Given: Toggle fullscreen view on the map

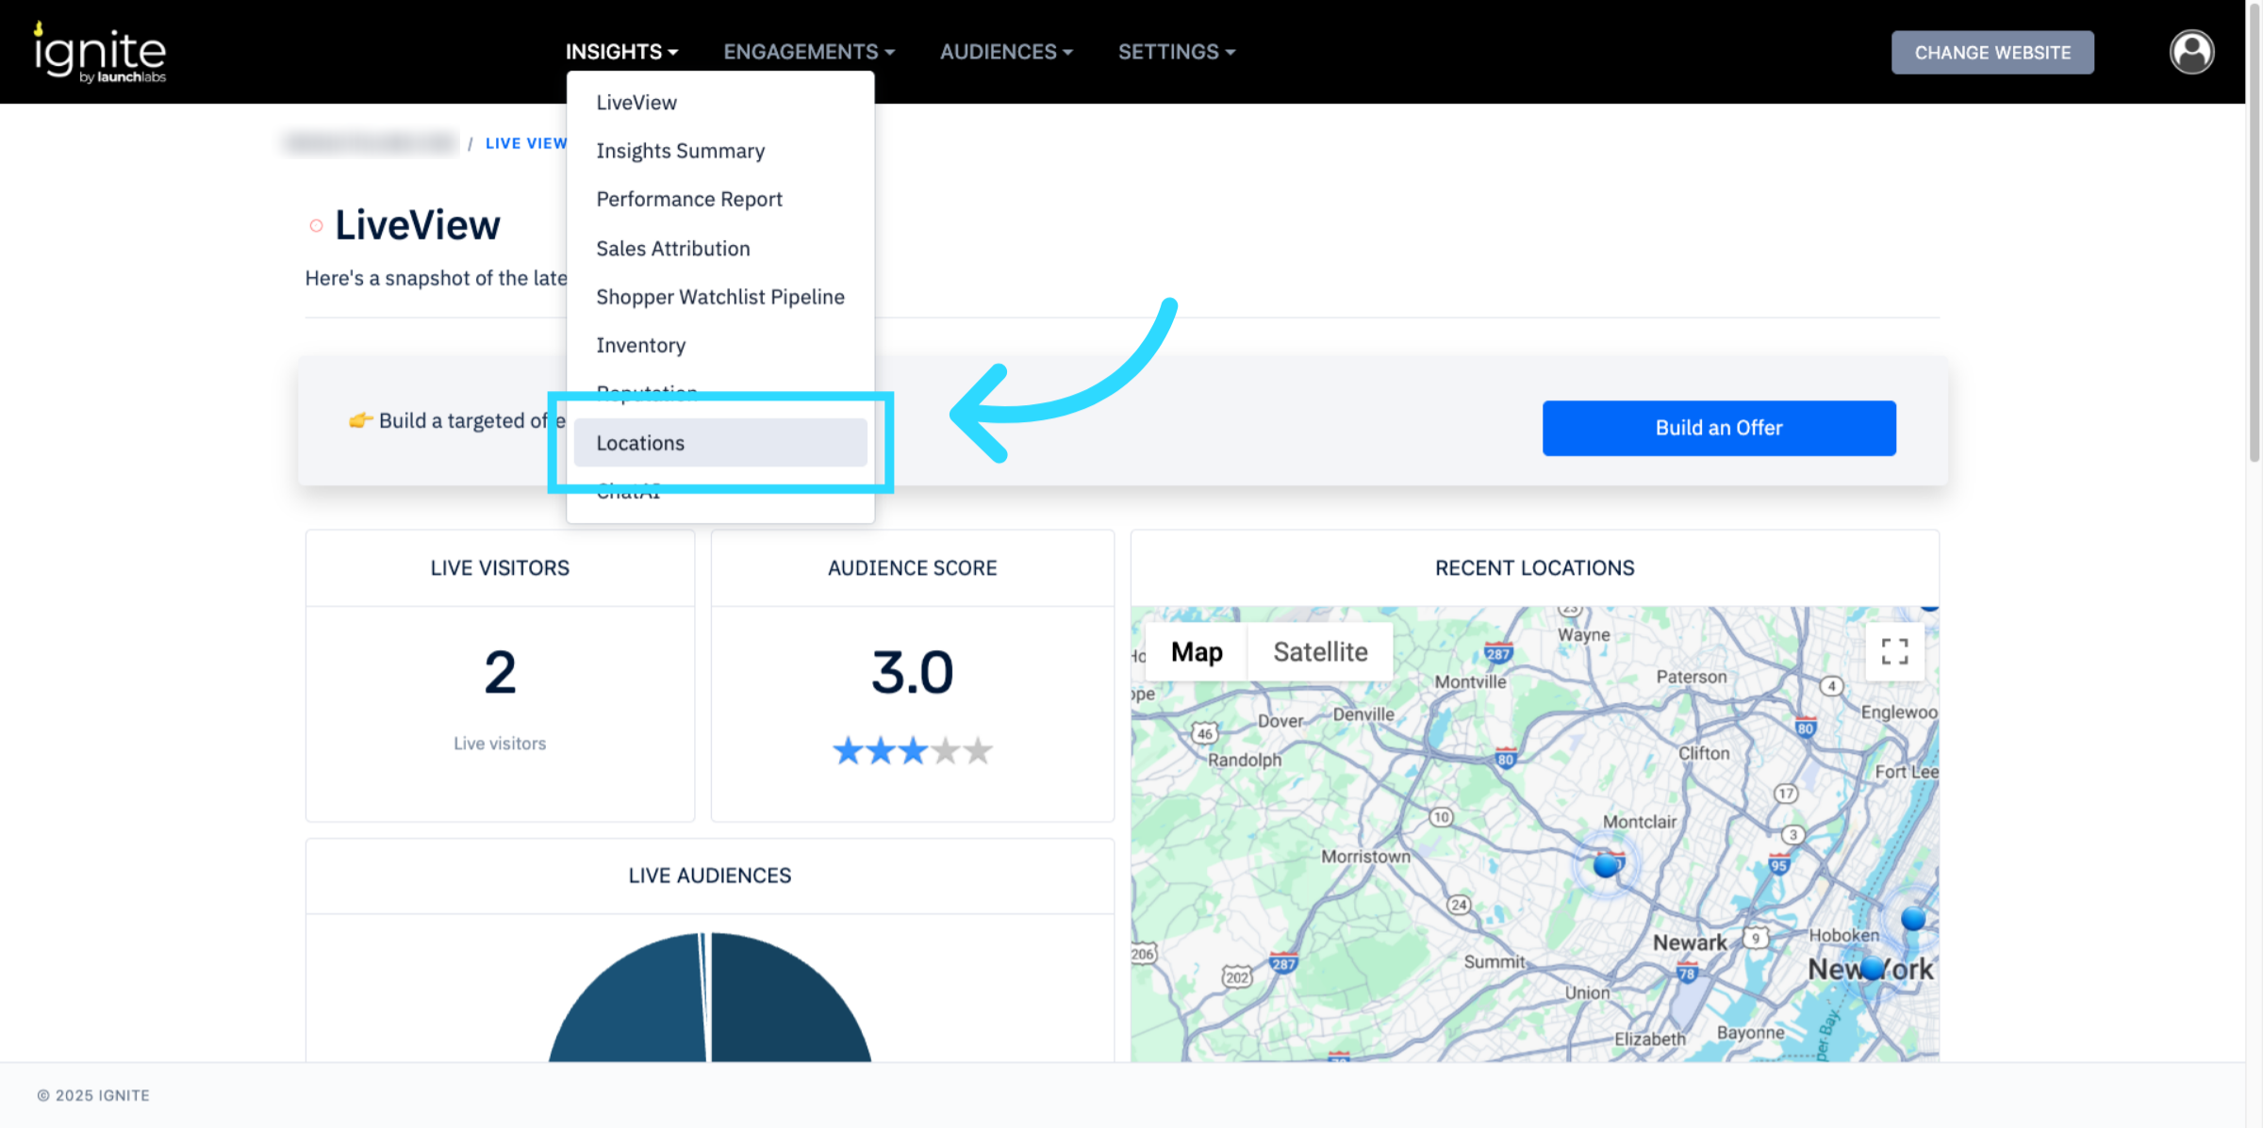Looking at the screenshot, I should point(1894,651).
